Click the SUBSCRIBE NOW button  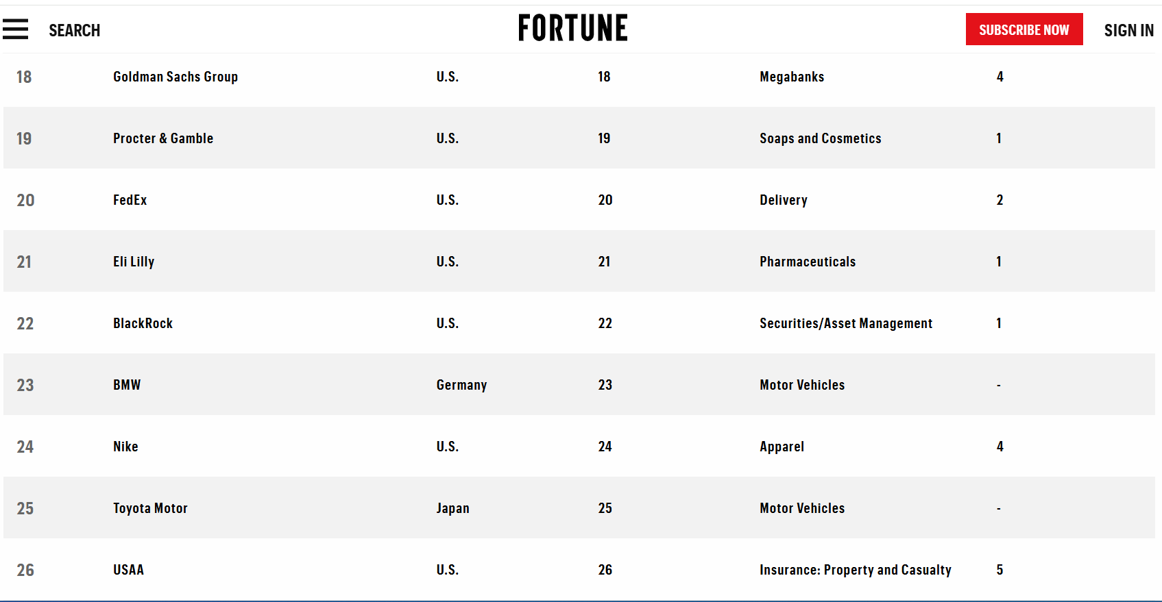[1024, 29]
